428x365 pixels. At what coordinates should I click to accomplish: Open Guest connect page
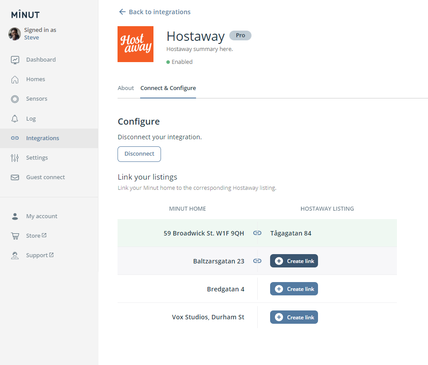coord(46,177)
